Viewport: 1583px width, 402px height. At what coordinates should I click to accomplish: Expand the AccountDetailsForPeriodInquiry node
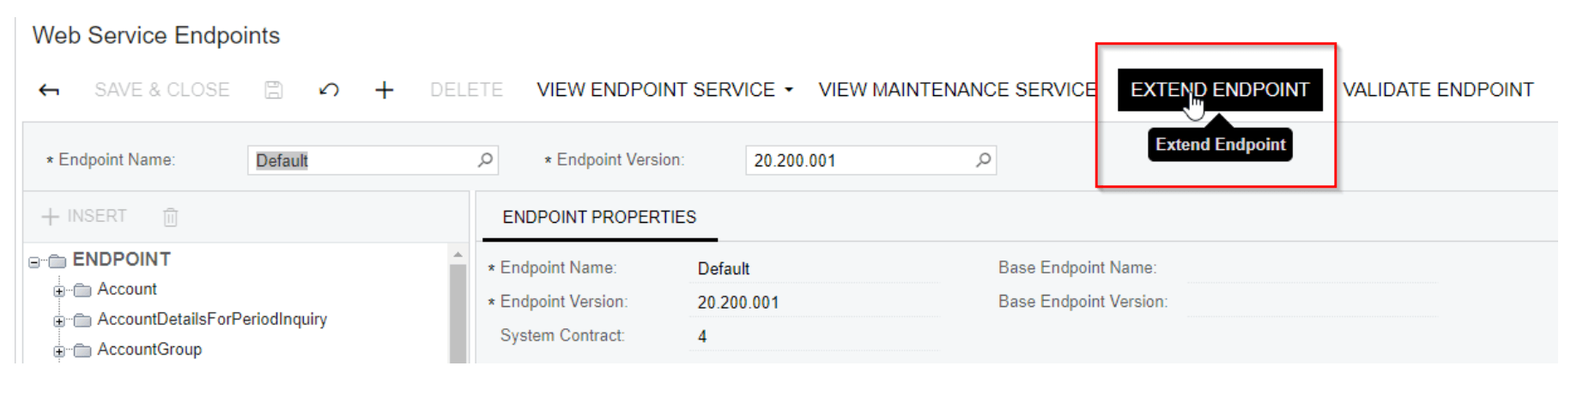pyautogui.click(x=58, y=321)
